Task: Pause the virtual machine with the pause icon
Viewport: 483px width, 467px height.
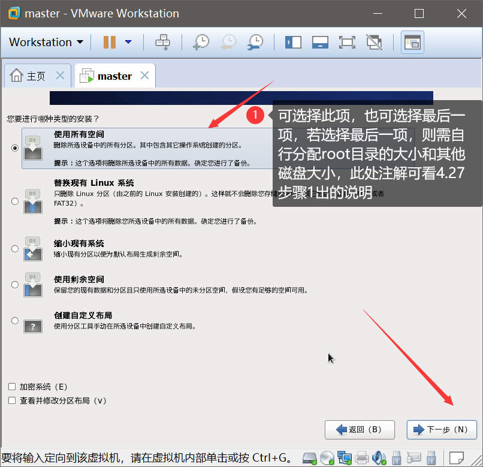Action: point(109,42)
